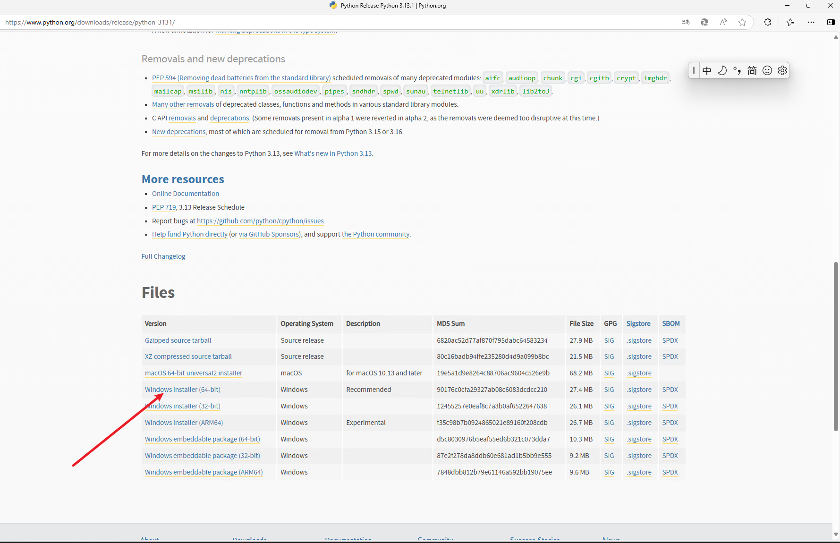
Task: Click SBOM column header link
Action: 671,323
